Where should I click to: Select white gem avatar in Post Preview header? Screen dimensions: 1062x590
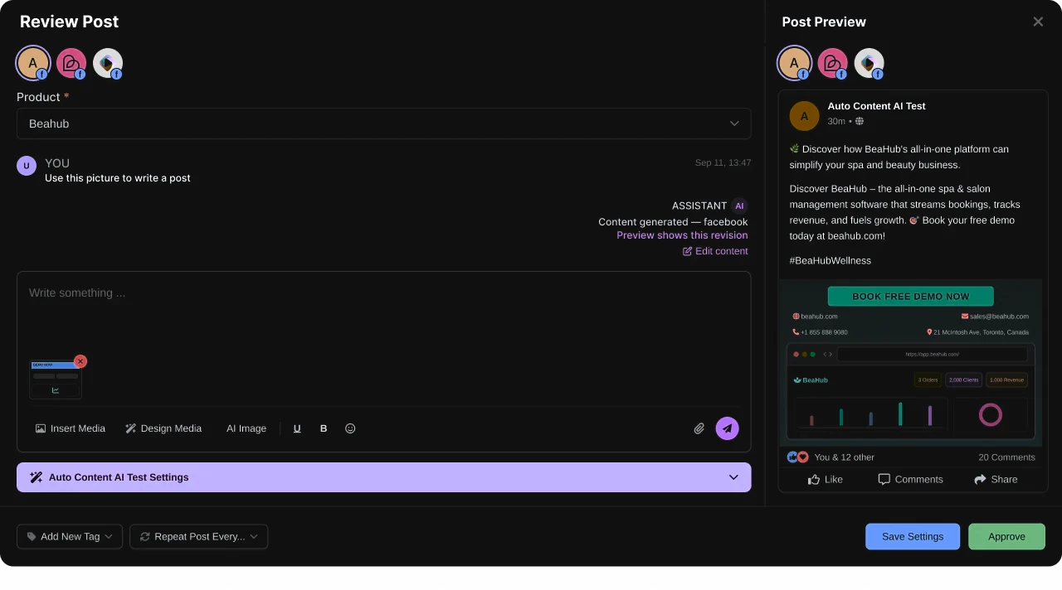[x=870, y=63]
